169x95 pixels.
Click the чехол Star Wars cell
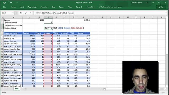click(x=13, y=81)
